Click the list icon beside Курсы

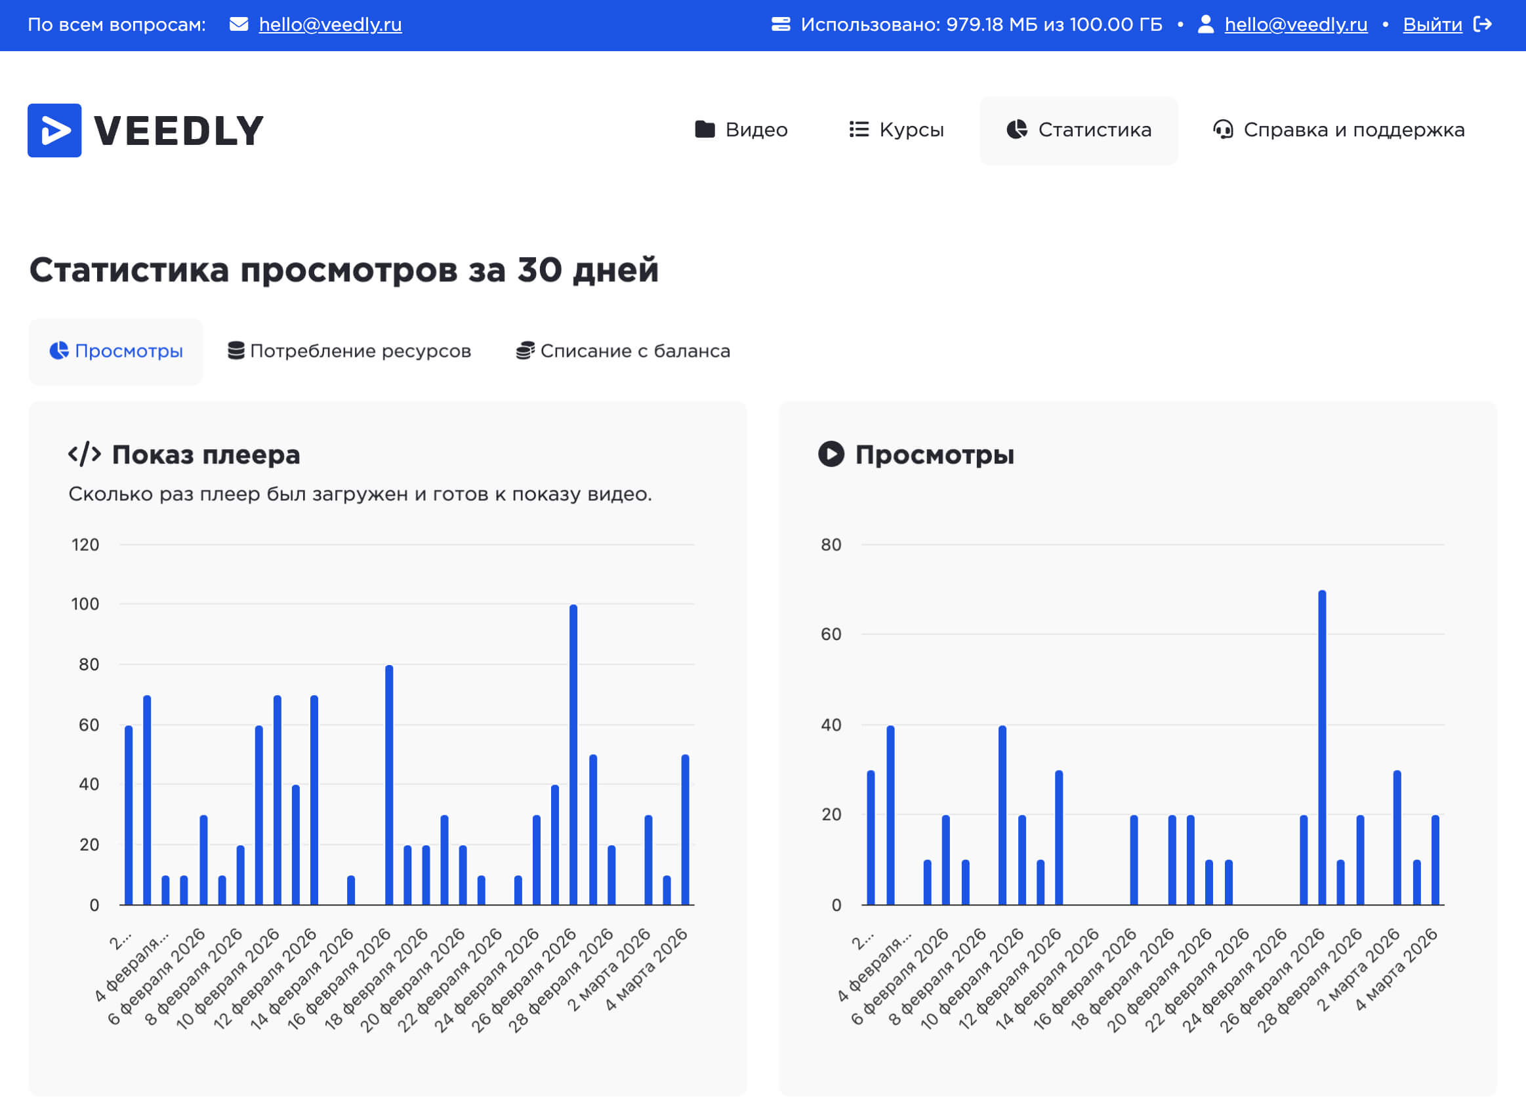click(x=859, y=129)
